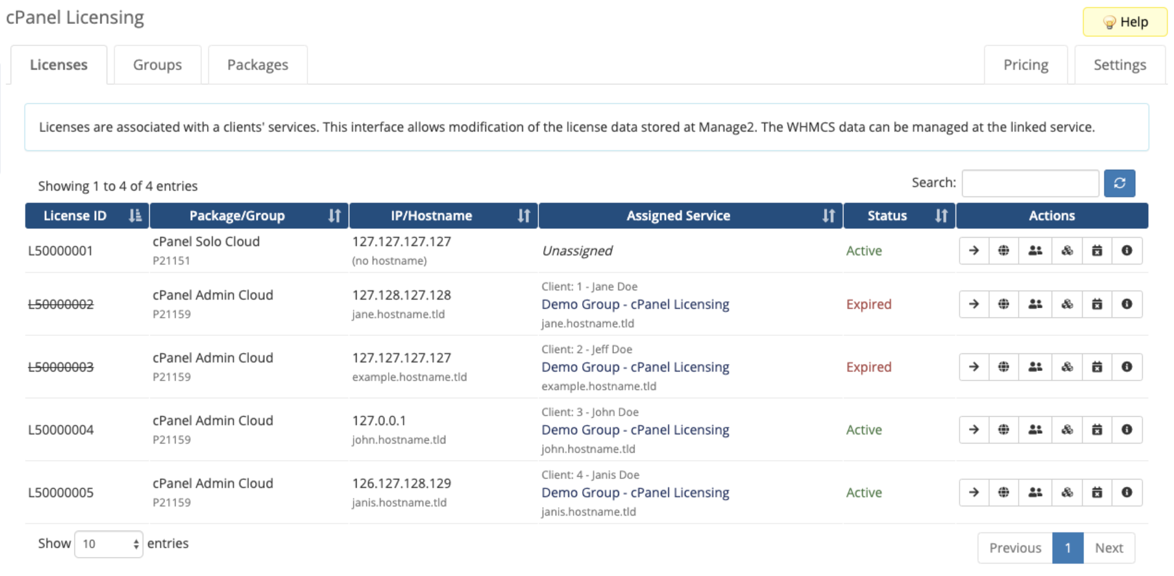The width and height of the screenshot is (1174, 576).
Task: Click the arrow action for license L50000004
Action: coord(974,430)
